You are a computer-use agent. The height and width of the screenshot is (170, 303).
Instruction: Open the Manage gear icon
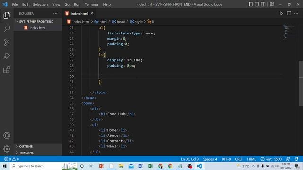coord(7,149)
